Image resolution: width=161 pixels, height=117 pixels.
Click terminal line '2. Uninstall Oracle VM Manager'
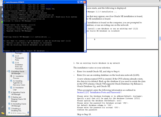[18, 29]
